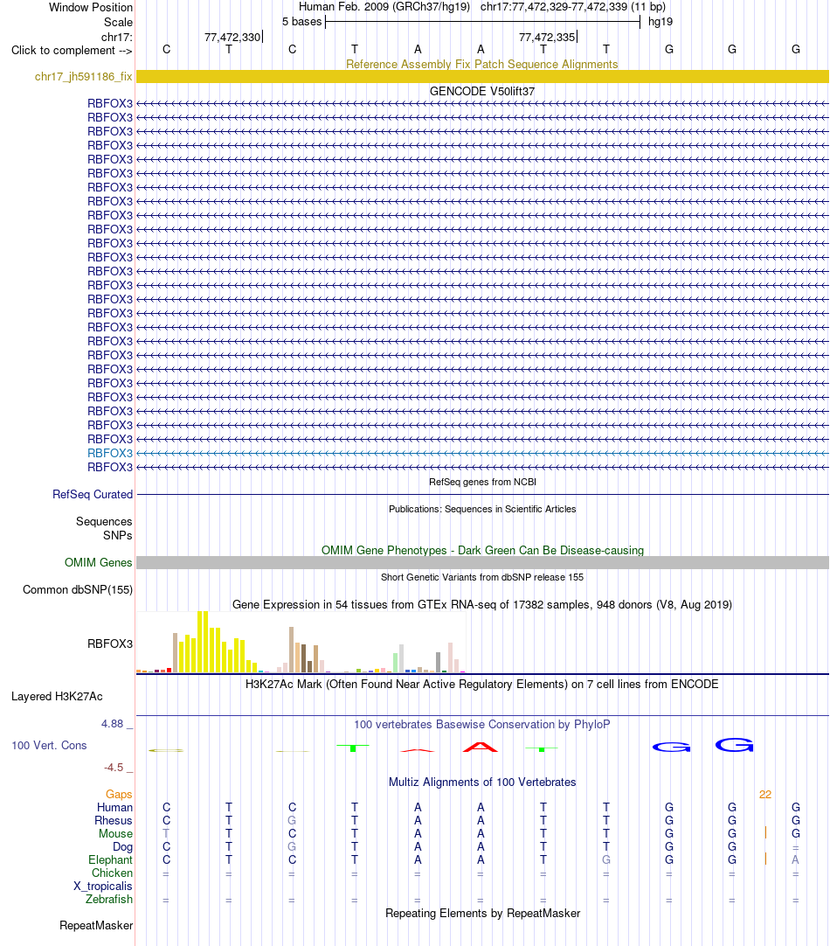
Task: Click the orange '22' gap count
Action: tap(765, 795)
